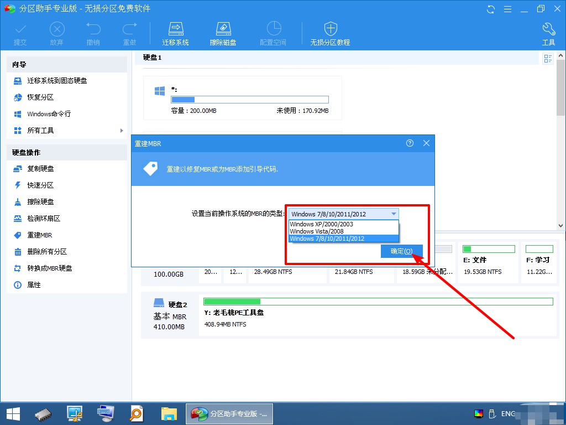
Task: Click the 确定(O) confirm button
Action: pos(401,251)
